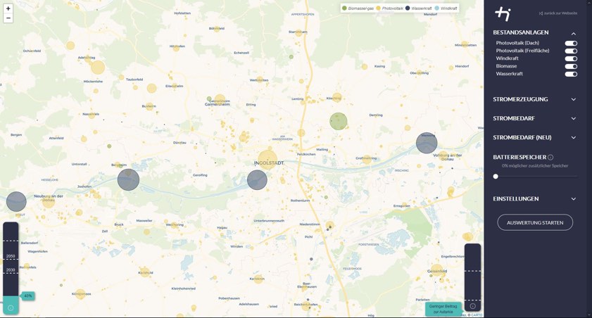Disable the Windkraft layer switch
The height and width of the screenshot is (318, 592).
click(x=571, y=58)
